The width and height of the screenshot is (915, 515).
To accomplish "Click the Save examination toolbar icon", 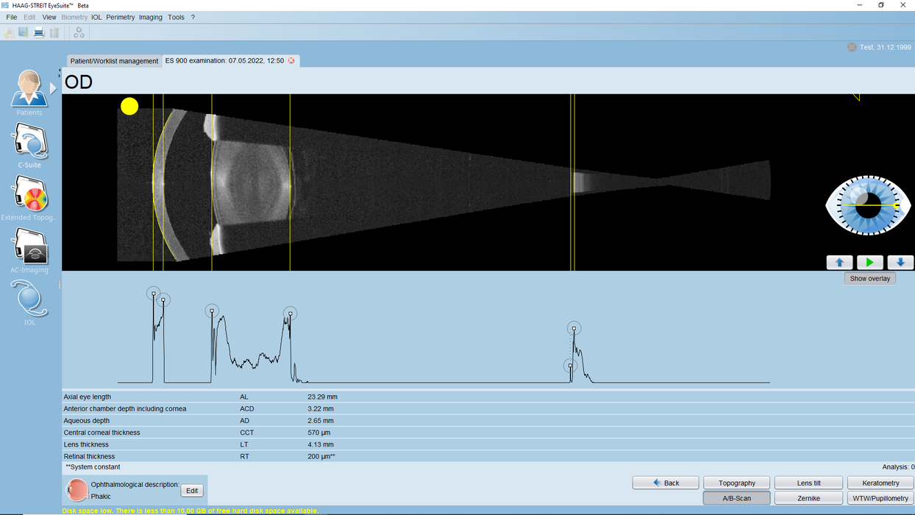I will (x=23, y=32).
